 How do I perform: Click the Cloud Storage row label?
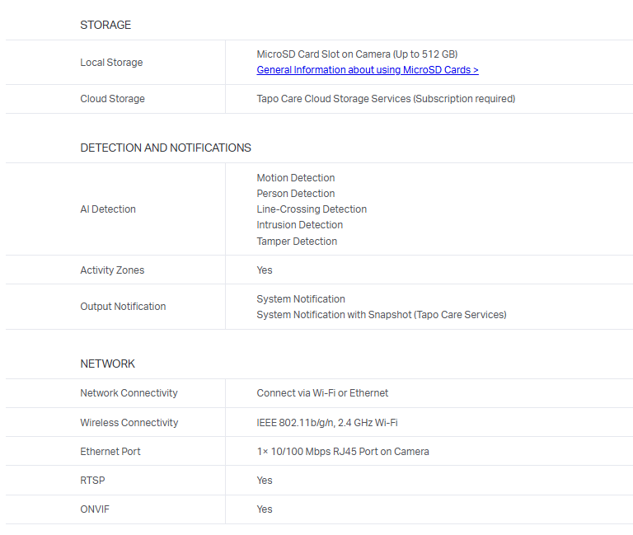pyautogui.click(x=112, y=99)
